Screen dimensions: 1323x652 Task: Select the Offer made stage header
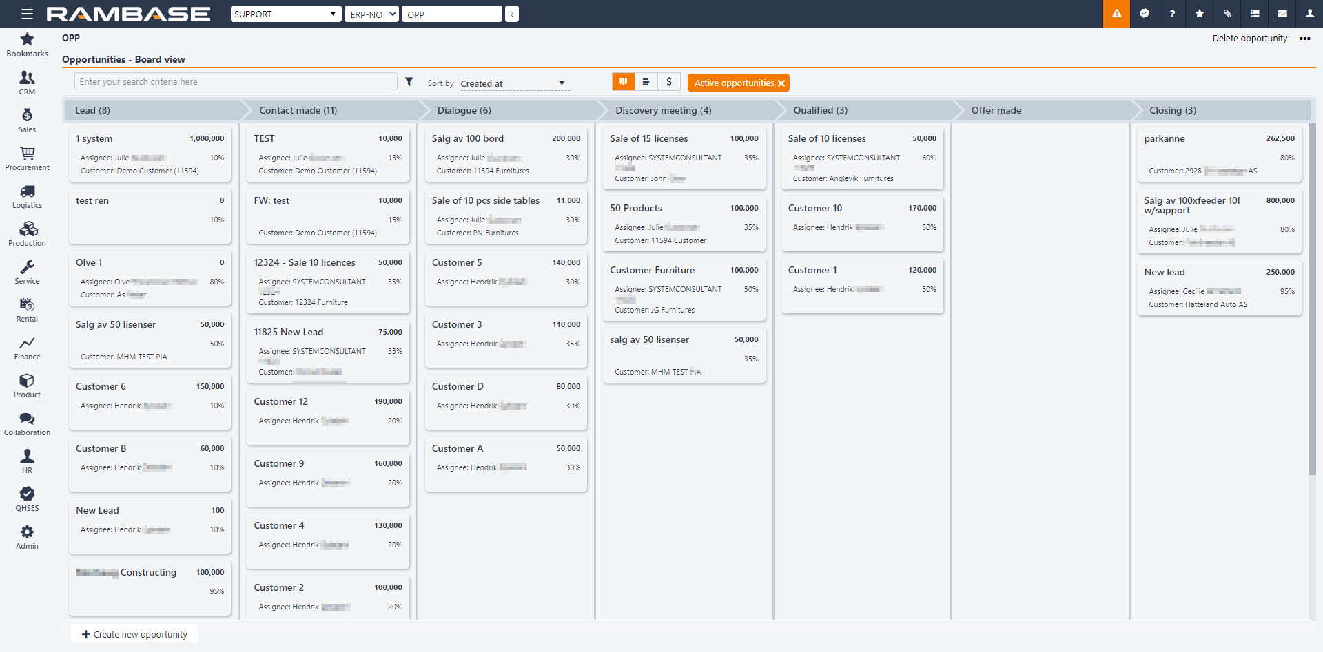pyautogui.click(x=996, y=110)
